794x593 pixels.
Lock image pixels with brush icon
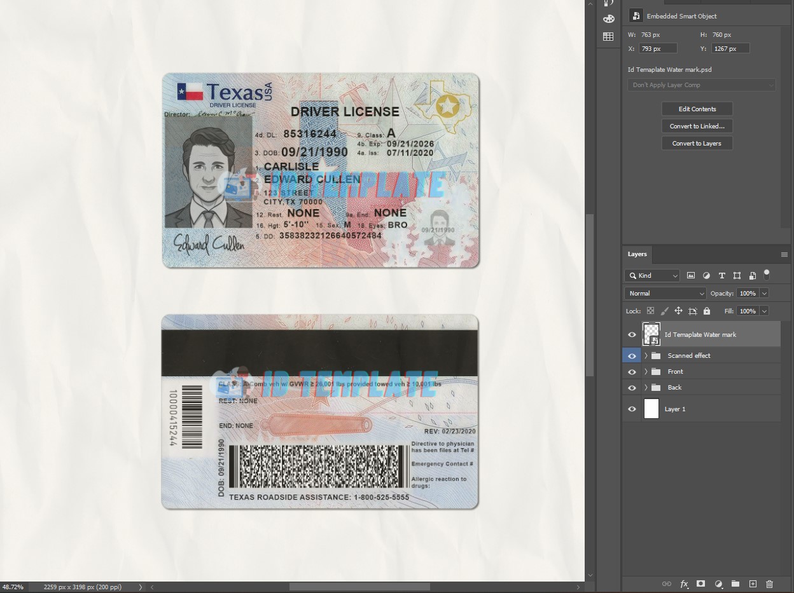point(664,311)
